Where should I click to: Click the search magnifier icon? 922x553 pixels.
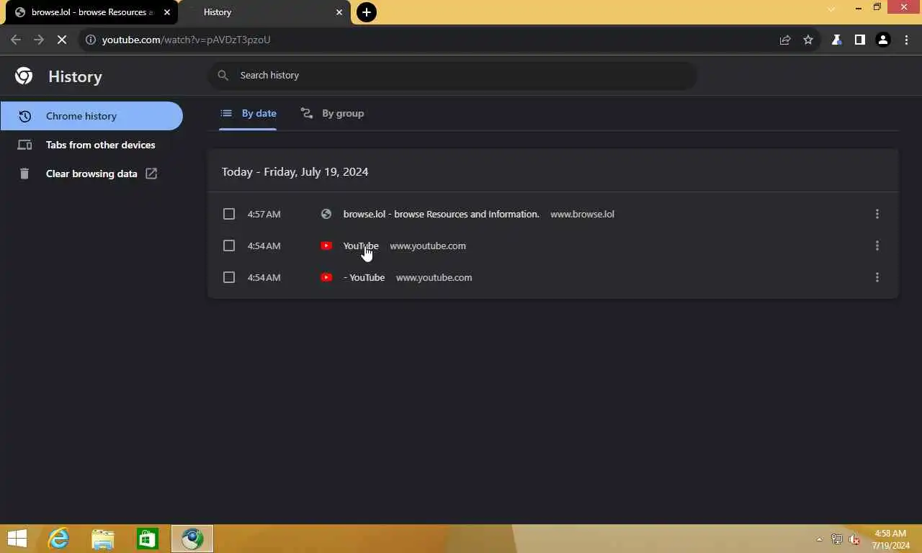pyautogui.click(x=223, y=75)
